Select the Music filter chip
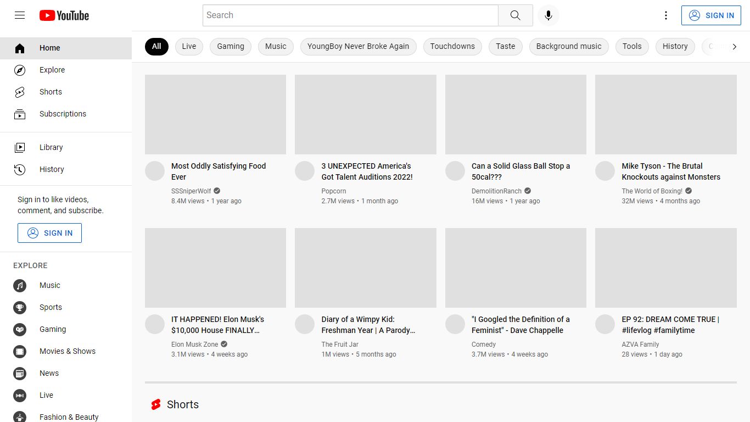 276,46
